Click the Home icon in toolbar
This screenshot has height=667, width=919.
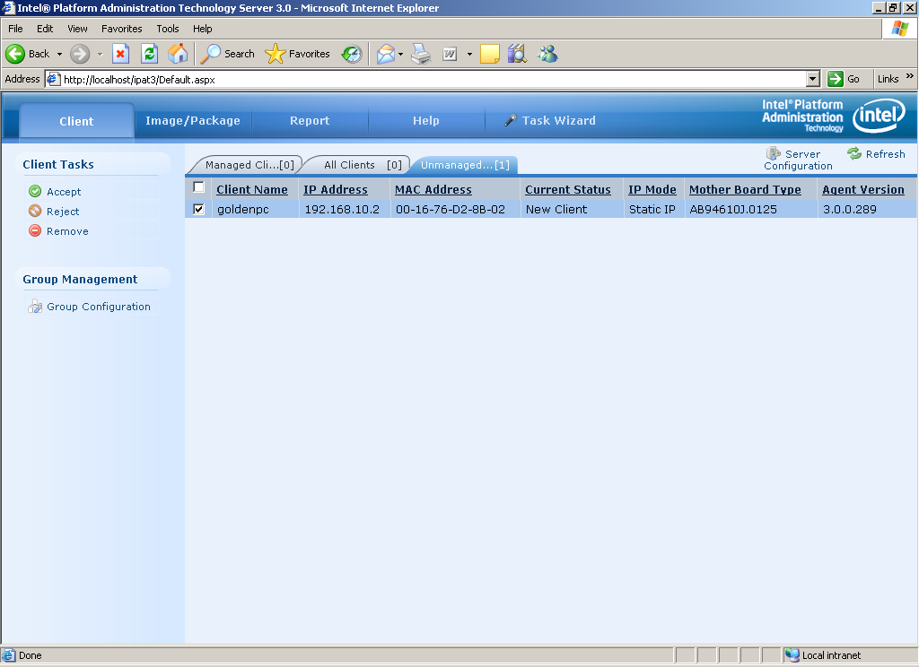[178, 54]
